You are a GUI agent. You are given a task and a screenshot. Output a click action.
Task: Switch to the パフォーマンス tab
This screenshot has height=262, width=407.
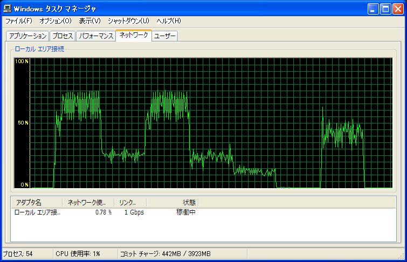pyautogui.click(x=96, y=36)
